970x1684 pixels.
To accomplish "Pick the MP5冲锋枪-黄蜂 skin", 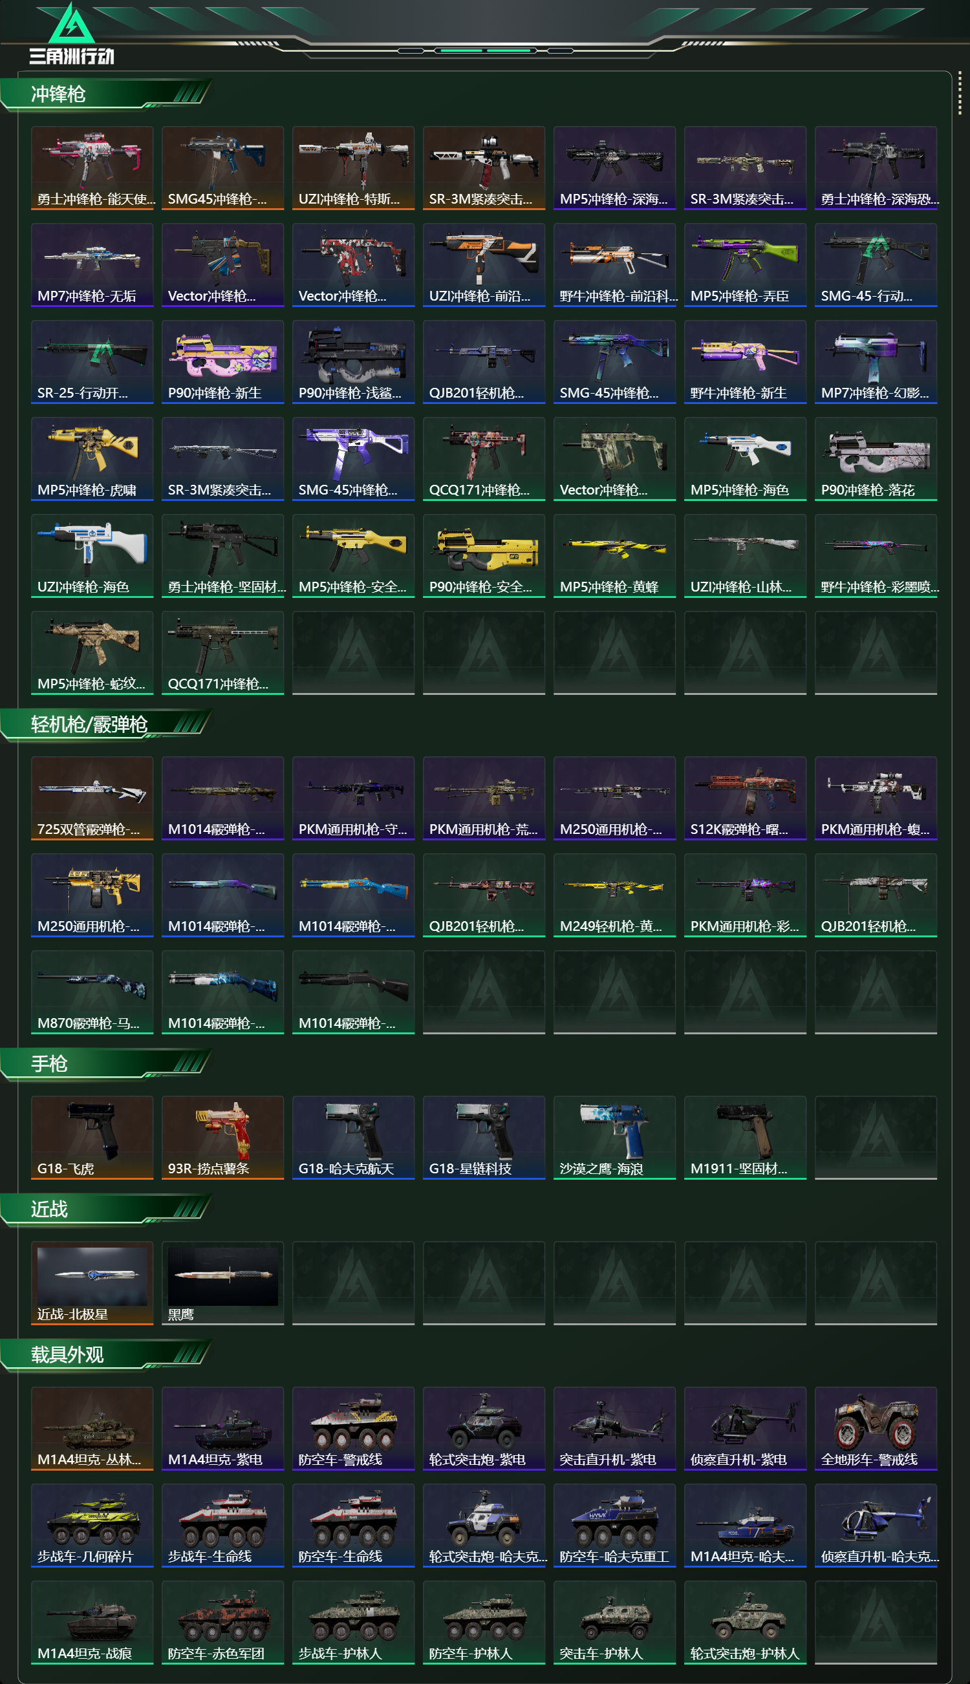I will tap(614, 556).
